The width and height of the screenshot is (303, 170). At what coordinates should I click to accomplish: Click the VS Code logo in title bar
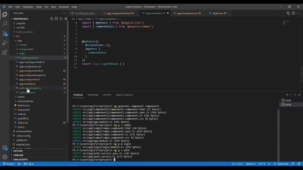pos(4,7)
